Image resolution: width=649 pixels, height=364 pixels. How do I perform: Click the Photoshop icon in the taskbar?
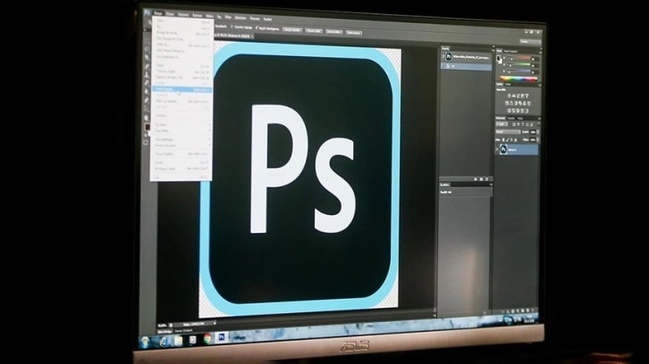coord(222,337)
